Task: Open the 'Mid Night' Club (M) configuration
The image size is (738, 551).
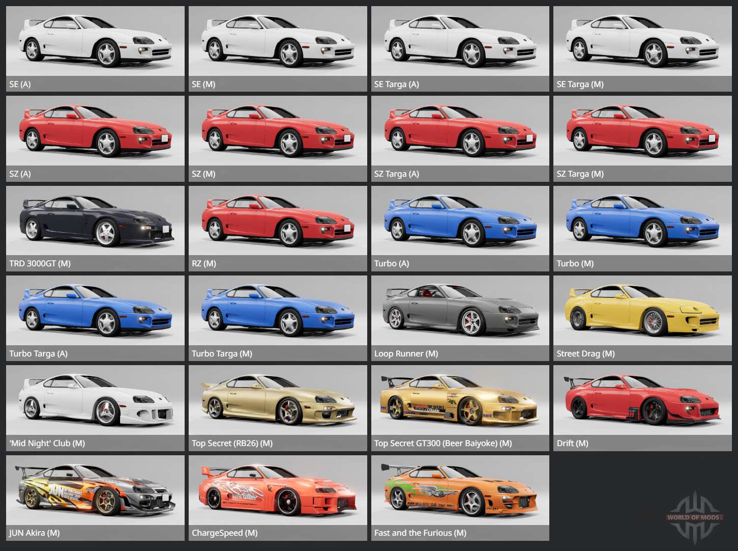Action: pyautogui.click(x=95, y=407)
